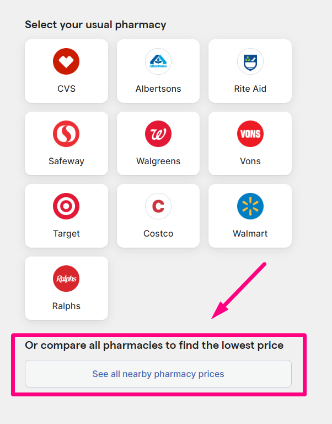Pick the Walmart text label

250,234
